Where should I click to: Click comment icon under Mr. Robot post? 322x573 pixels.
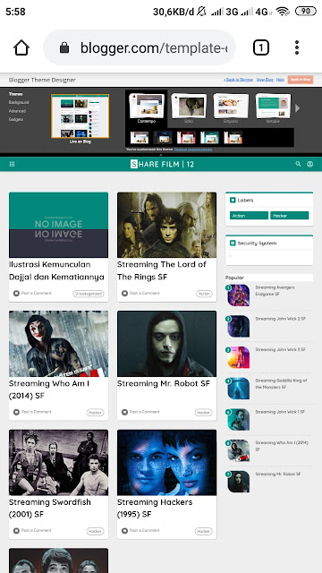point(124,412)
